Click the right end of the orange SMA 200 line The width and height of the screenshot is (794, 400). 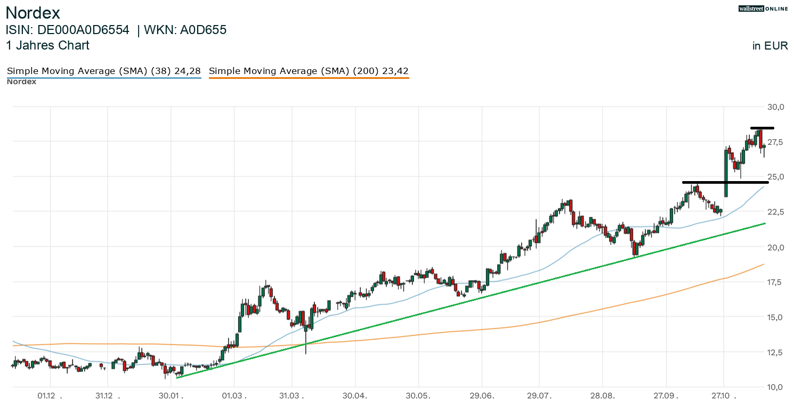tap(763, 265)
